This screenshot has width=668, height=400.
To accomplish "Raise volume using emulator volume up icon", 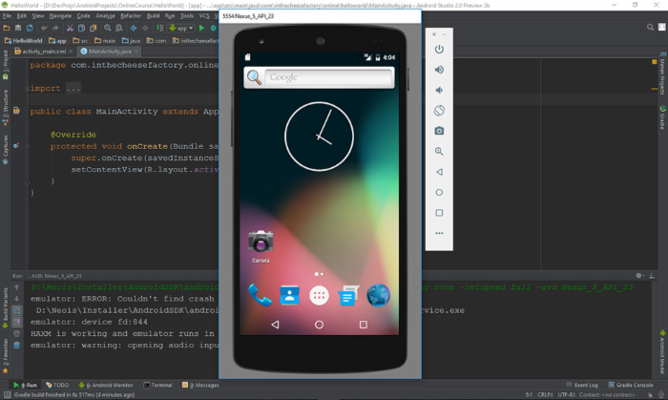I will pos(439,70).
